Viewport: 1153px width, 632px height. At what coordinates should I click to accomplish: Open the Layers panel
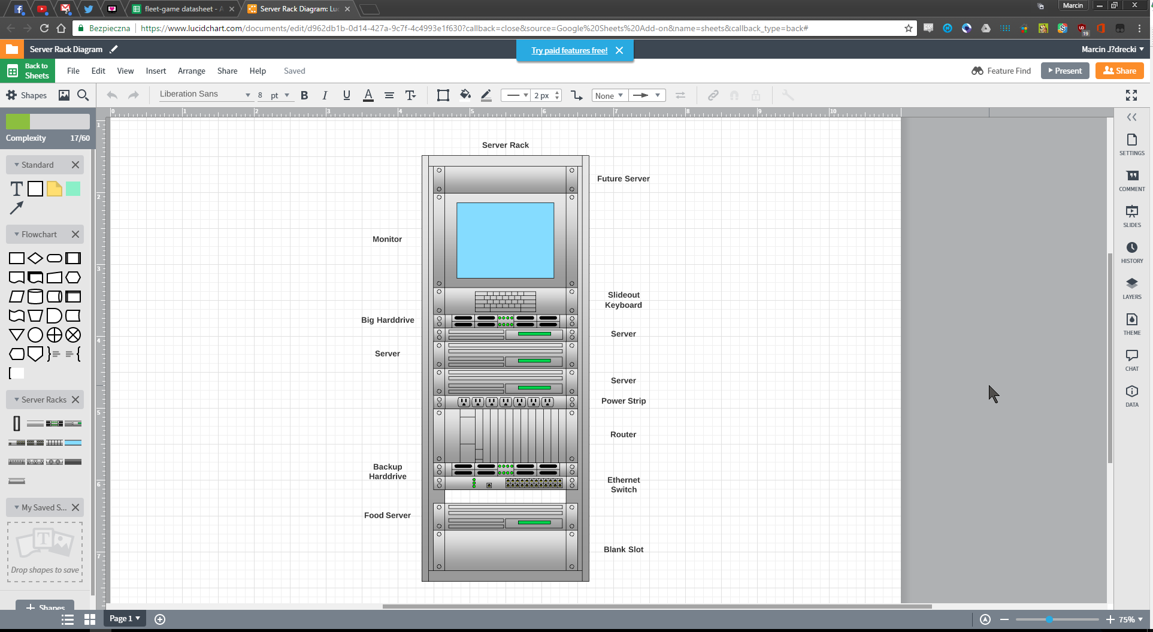coord(1131,288)
